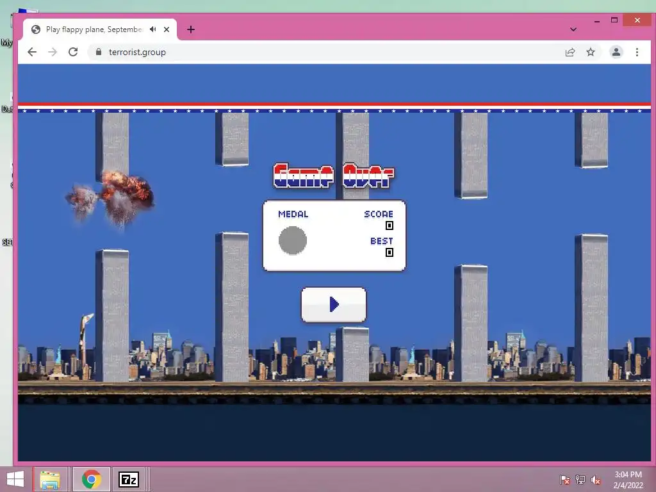Expand the tab search chevron
The image size is (656, 492).
573,29
